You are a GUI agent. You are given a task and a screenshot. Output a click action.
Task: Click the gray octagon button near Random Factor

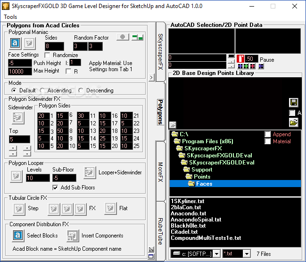(123, 37)
